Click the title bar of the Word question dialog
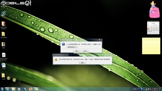Image resolution: width=162 pixels, height=91 pixels. (x=78, y=40)
